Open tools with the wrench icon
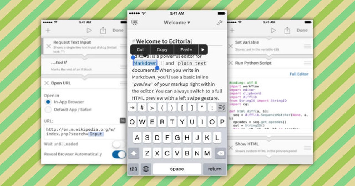Screen dimensions: 355x186 219,23
